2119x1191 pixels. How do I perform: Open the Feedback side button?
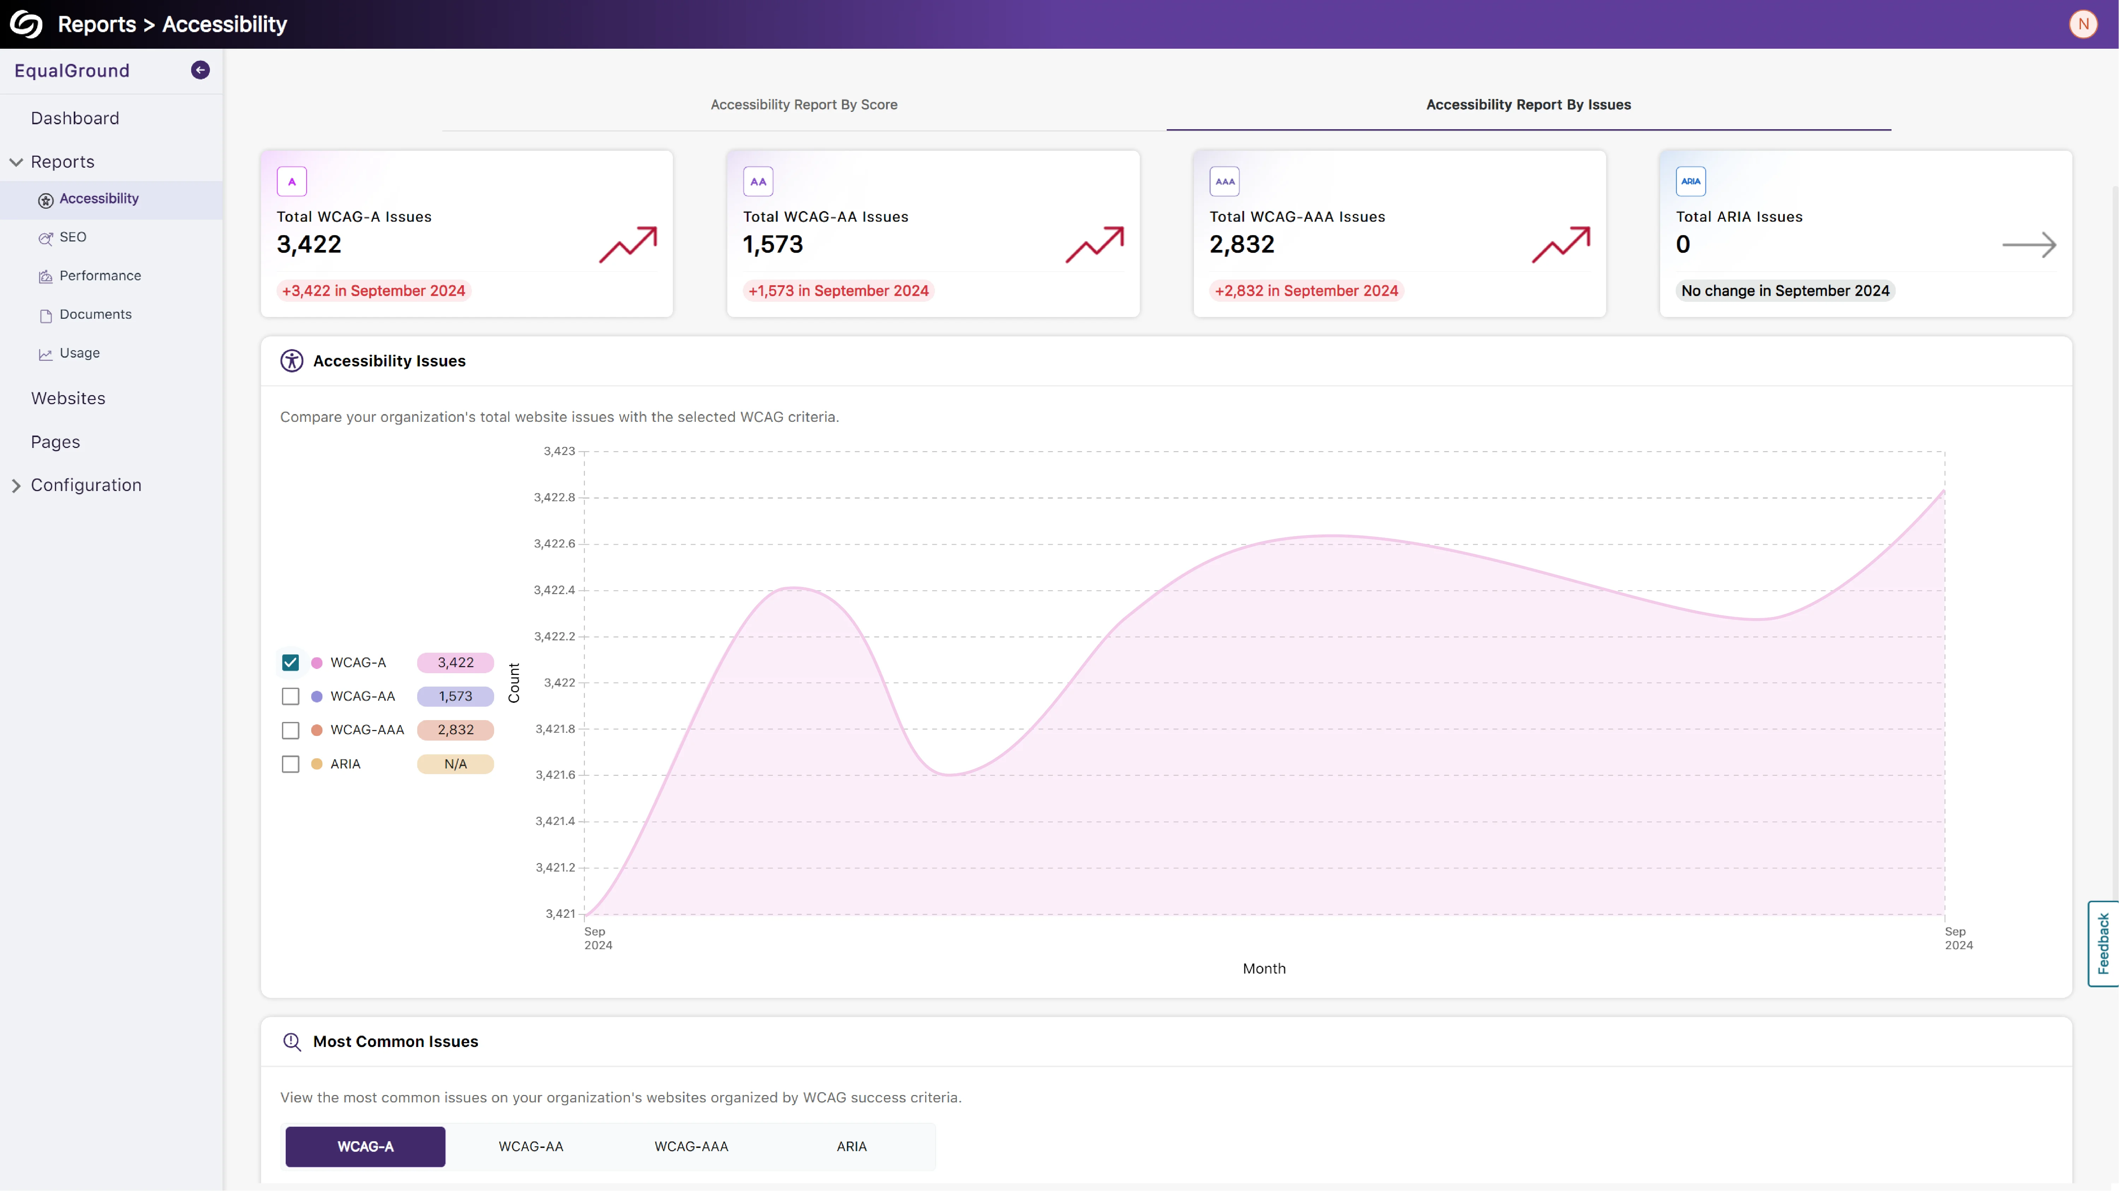point(2103,944)
